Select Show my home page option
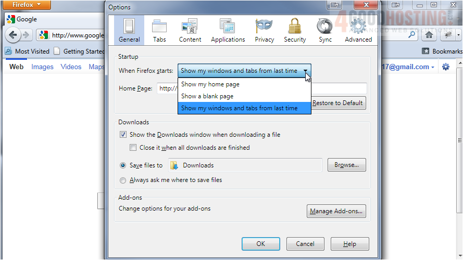 point(210,84)
